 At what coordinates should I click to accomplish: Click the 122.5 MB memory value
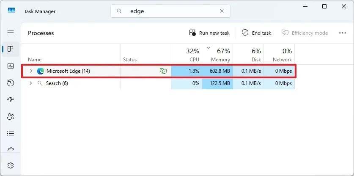pos(220,83)
